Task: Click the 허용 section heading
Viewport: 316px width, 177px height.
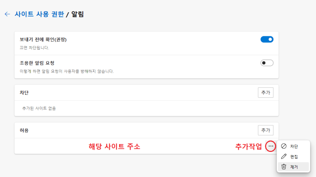Action: (24, 130)
